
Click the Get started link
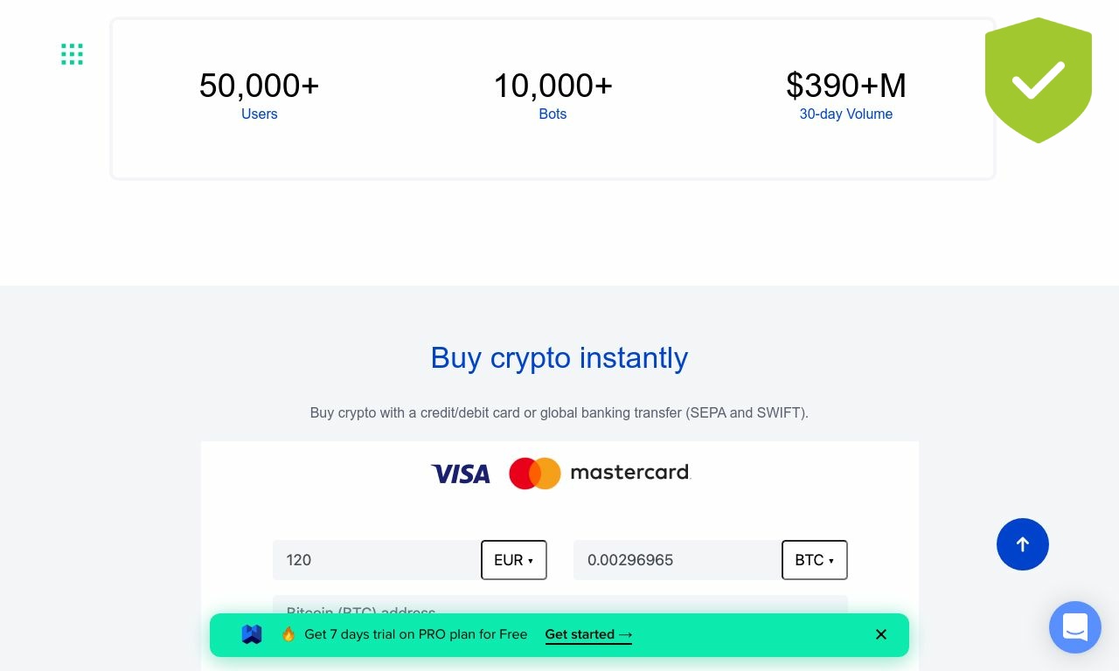(587, 634)
